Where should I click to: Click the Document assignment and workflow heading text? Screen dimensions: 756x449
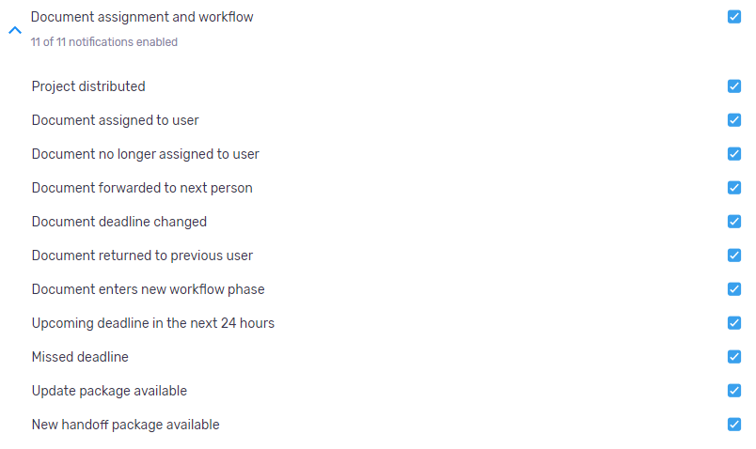(x=142, y=17)
